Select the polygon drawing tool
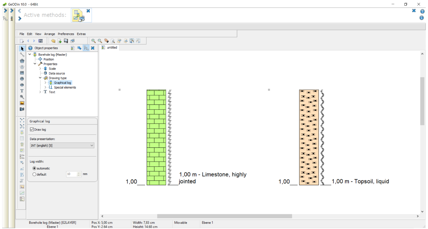 22,61
